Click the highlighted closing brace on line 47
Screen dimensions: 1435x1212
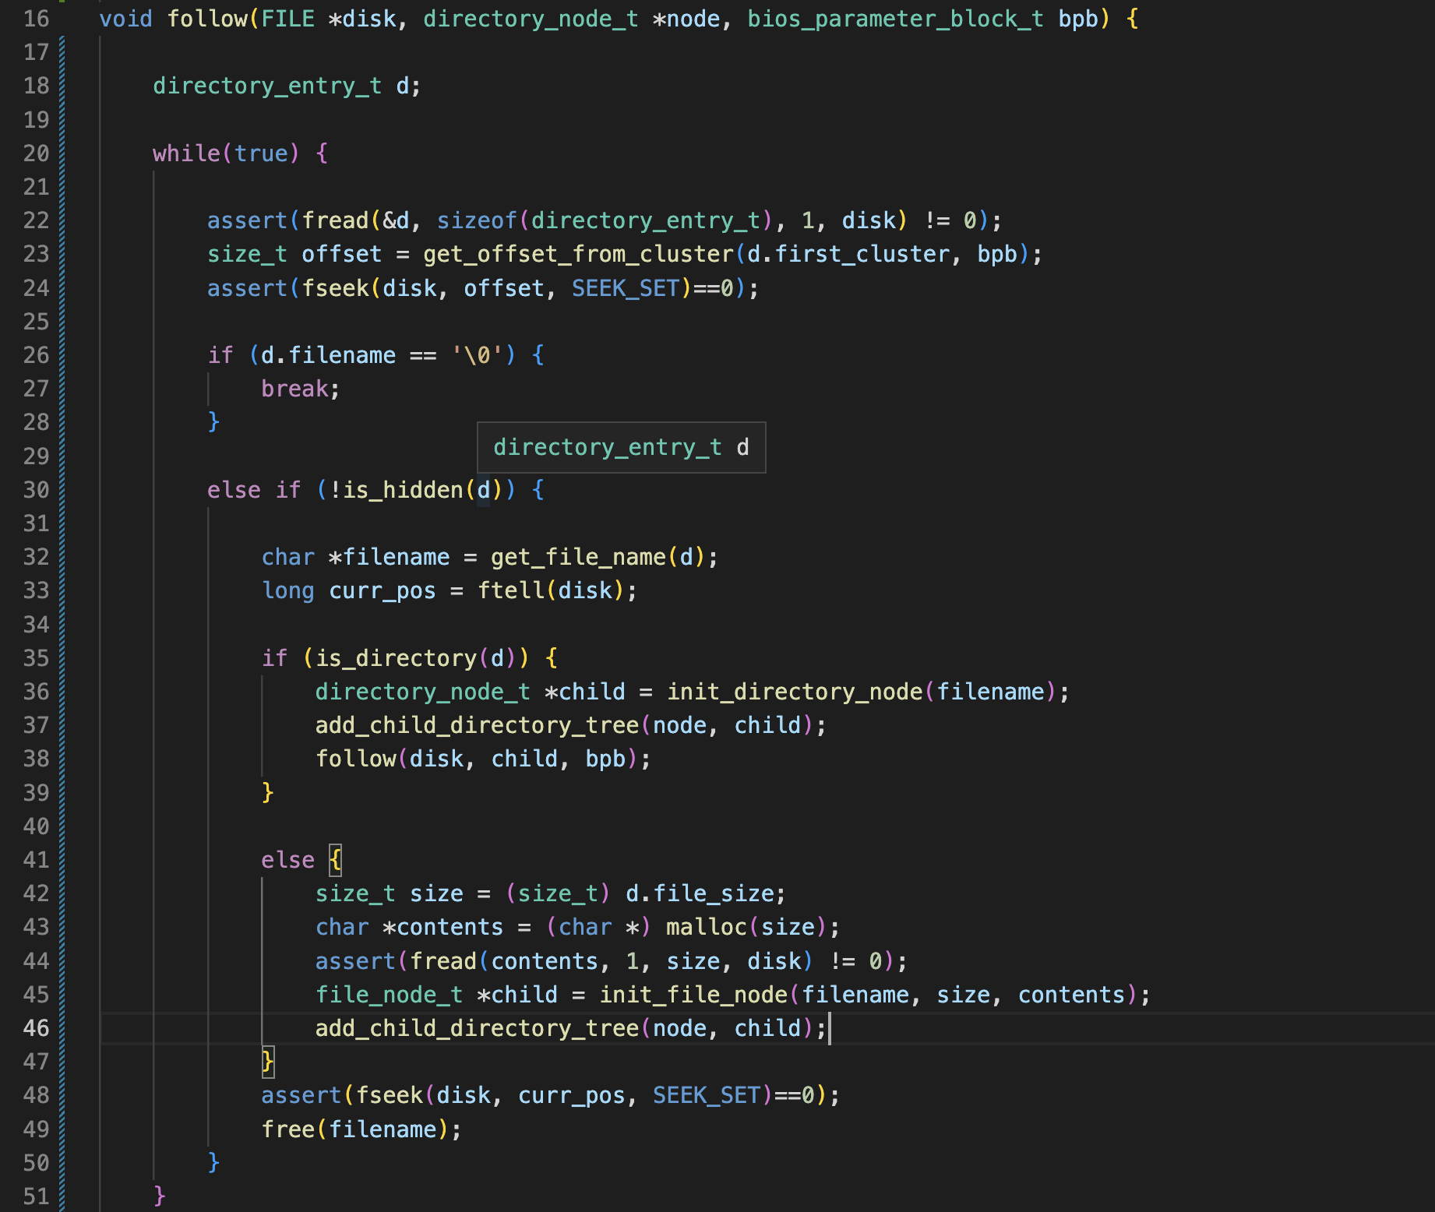pos(268,1062)
